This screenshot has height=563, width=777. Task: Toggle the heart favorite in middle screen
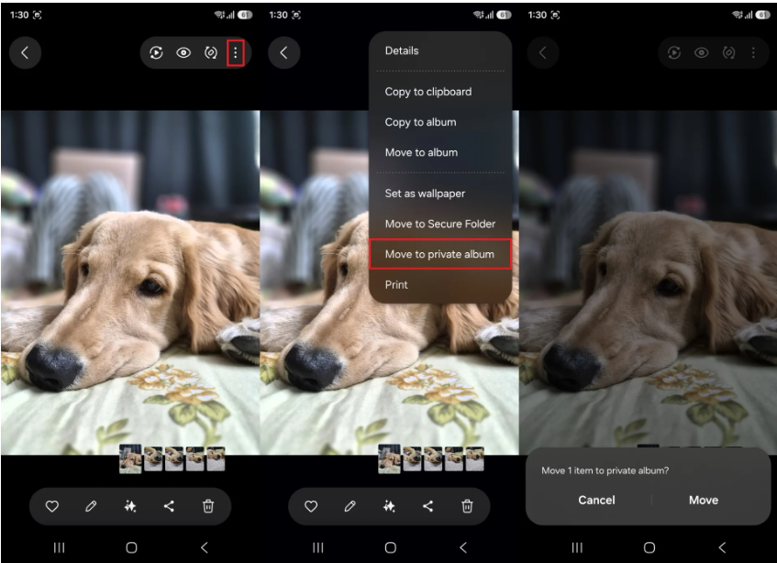311,506
